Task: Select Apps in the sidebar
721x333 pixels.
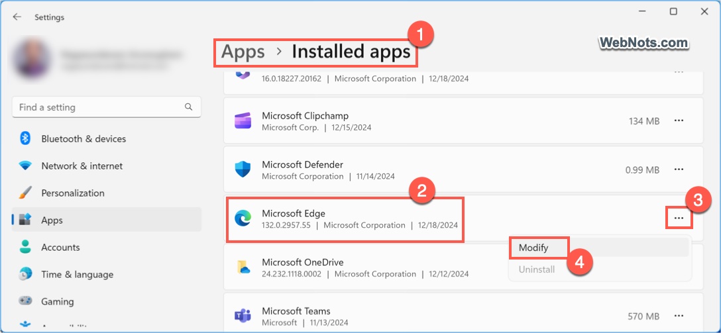Action: [107, 220]
